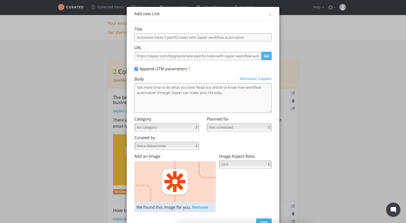This screenshot has height=223, width=406.
Task: Open the Help menu
Action: (318, 7)
